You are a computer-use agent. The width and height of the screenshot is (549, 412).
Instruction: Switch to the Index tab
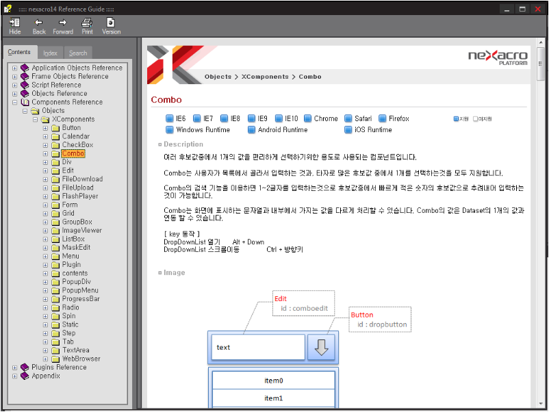(50, 53)
